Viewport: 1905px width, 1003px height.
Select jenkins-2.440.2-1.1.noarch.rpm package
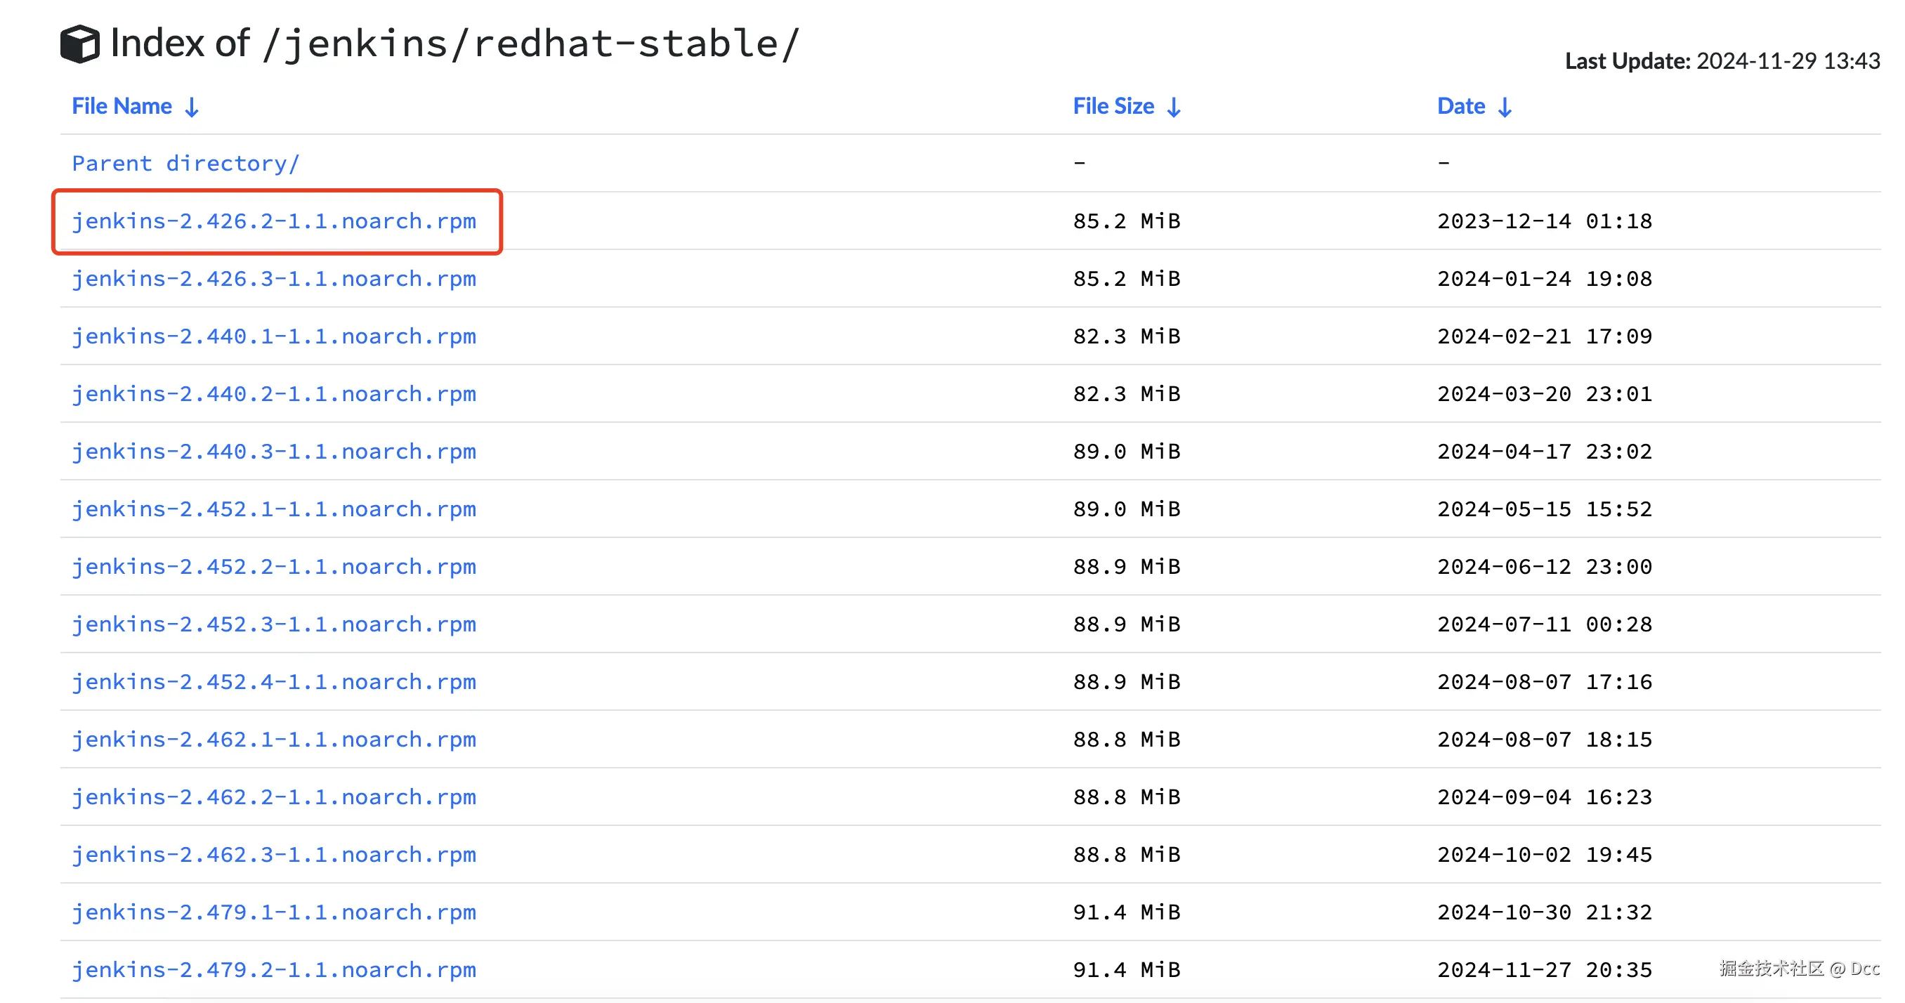274,394
